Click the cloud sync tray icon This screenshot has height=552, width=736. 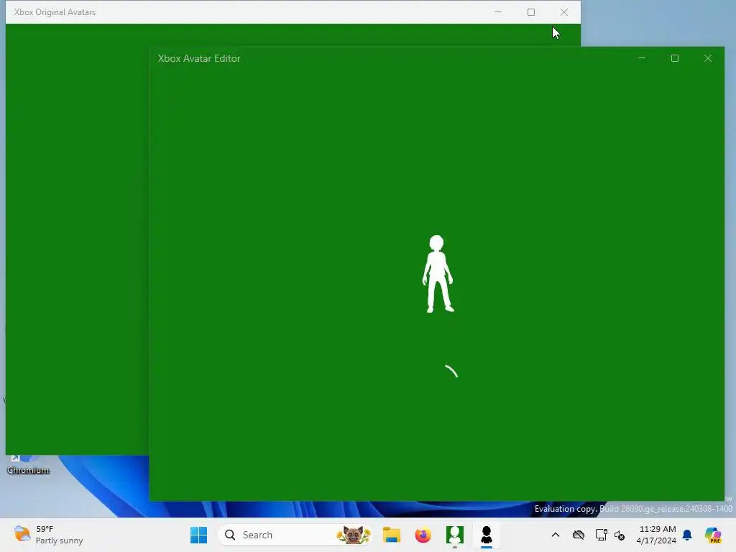[x=579, y=535]
